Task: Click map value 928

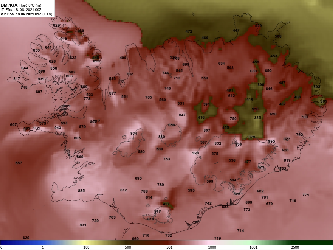Action: [x=195, y=153]
